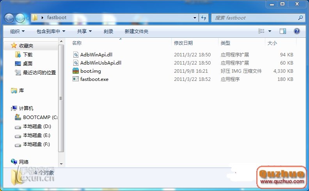Expand the address bar history dropdown

[195, 18]
